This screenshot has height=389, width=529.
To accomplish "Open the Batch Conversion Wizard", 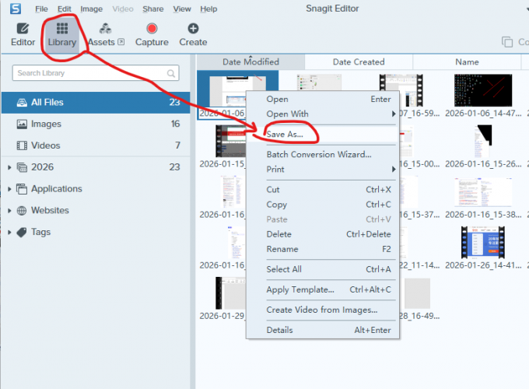I will (x=318, y=154).
